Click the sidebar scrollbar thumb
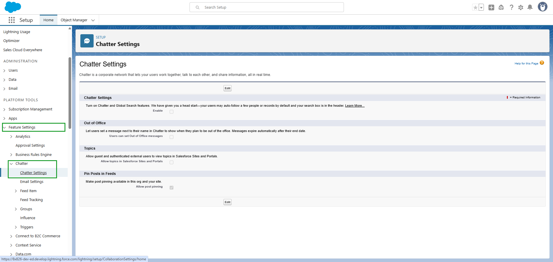Image resolution: width=553 pixels, height=262 pixels. click(x=70, y=93)
